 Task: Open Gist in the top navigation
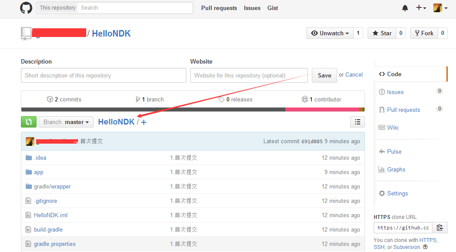coord(273,8)
